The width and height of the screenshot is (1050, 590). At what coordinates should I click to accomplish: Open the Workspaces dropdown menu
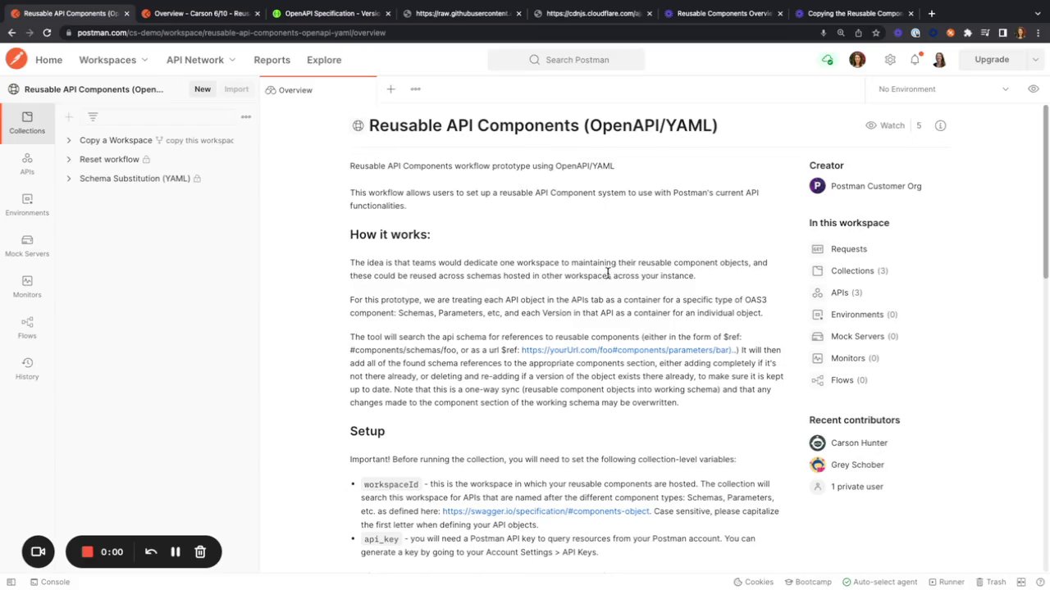113,60
